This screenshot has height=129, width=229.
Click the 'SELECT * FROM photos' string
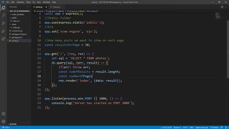[88, 58]
